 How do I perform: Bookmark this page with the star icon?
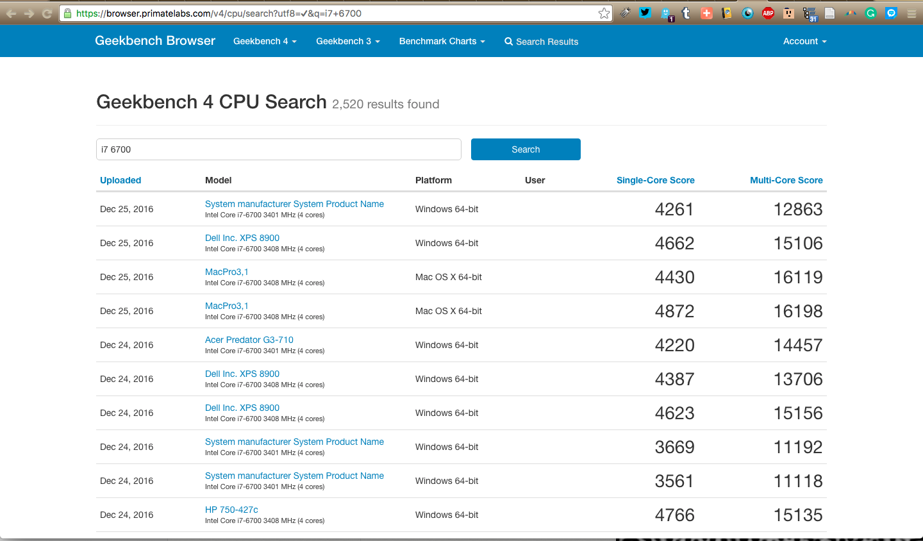click(604, 13)
